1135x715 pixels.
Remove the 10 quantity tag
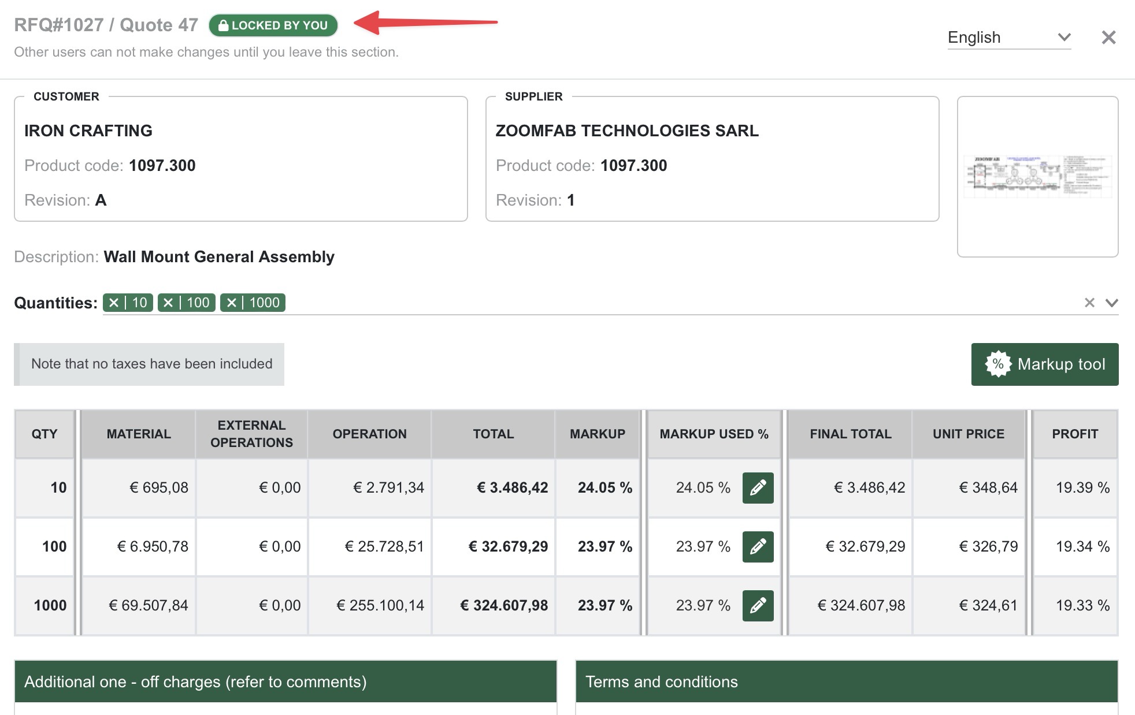114,303
